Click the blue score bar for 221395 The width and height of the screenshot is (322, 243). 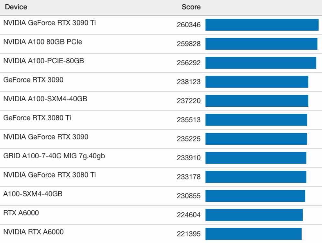[253, 234]
